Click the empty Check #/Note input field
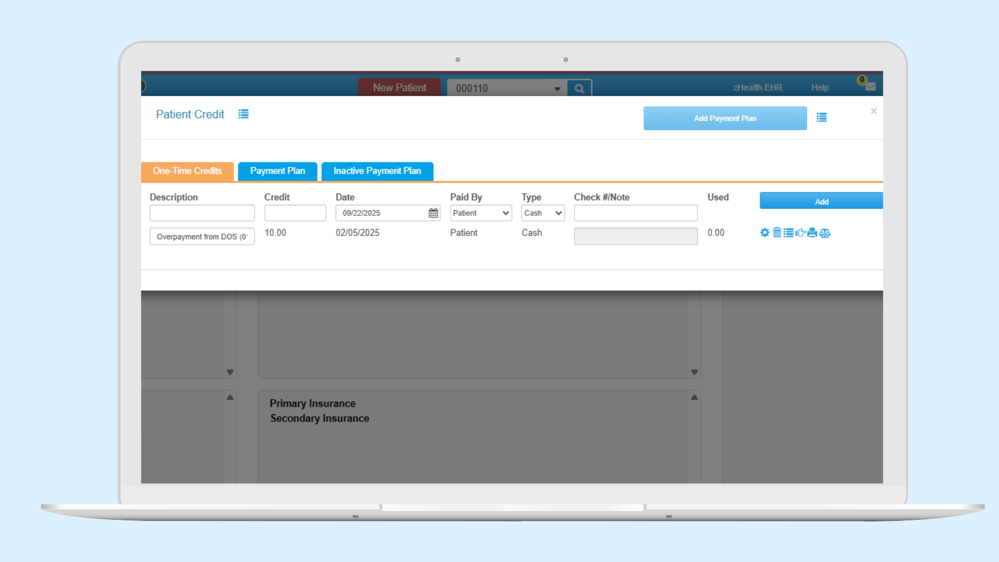Image resolution: width=999 pixels, height=562 pixels. click(635, 213)
